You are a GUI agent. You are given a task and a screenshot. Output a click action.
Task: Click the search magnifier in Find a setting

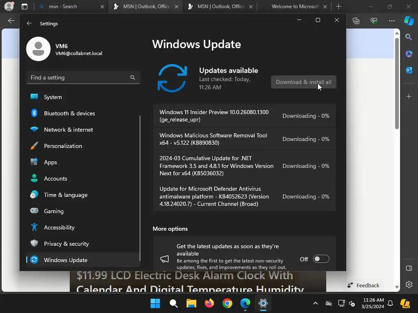pos(133,77)
